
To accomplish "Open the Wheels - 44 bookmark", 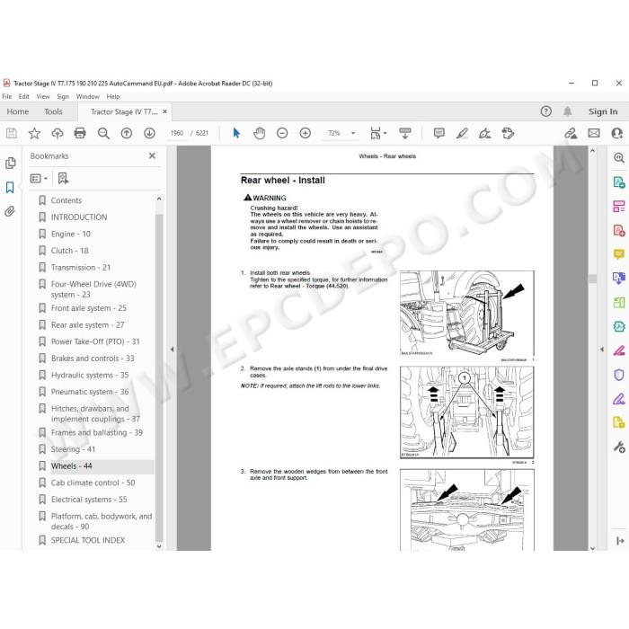I will [x=71, y=466].
